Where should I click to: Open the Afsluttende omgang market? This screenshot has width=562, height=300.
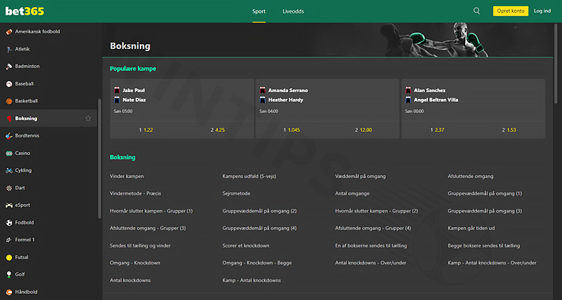470,176
